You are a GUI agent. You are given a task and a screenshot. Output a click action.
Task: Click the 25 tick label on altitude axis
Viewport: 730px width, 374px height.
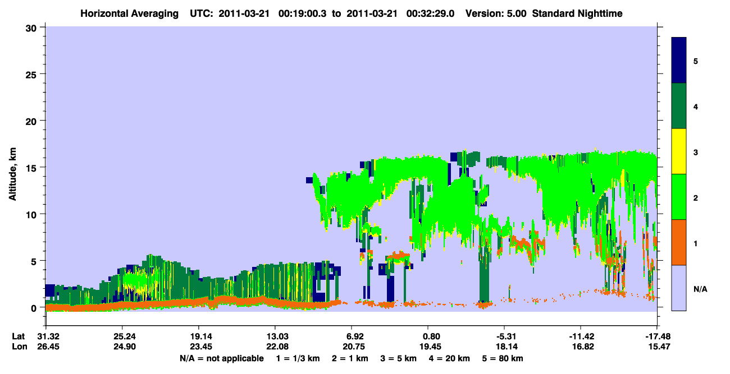coord(31,74)
